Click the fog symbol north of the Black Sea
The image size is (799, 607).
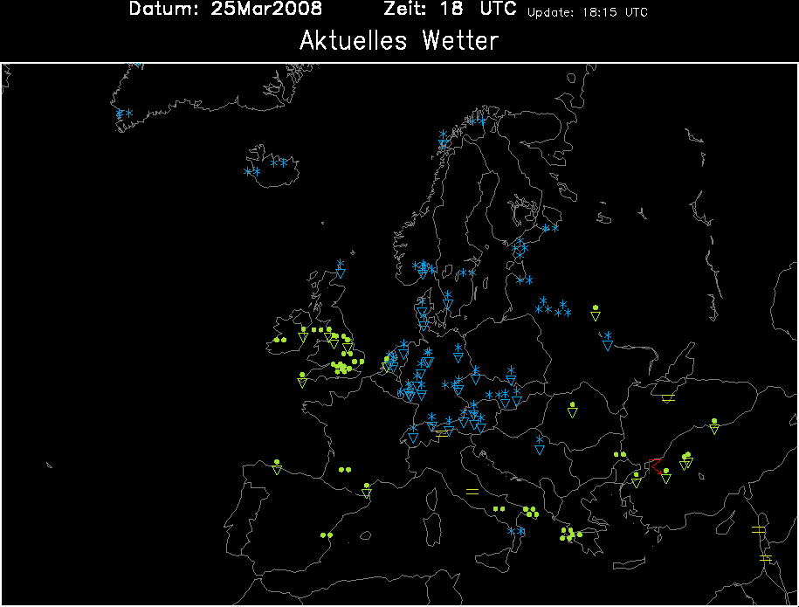pyautogui.click(x=668, y=398)
